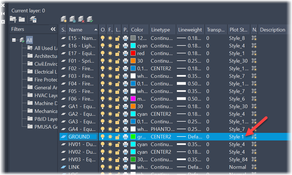
Task: Sort by the Linetype column header
Action: pyautogui.click(x=162, y=29)
